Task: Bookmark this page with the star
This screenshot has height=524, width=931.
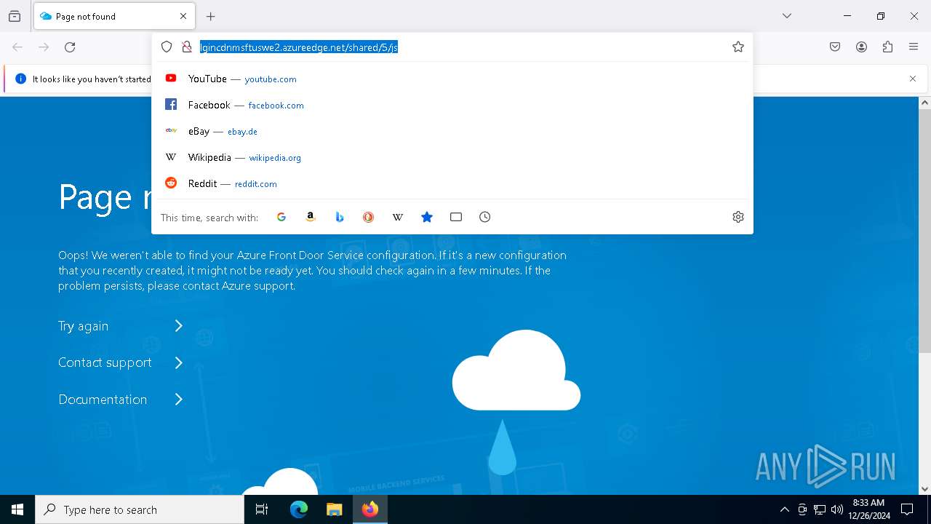Action: [x=738, y=47]
